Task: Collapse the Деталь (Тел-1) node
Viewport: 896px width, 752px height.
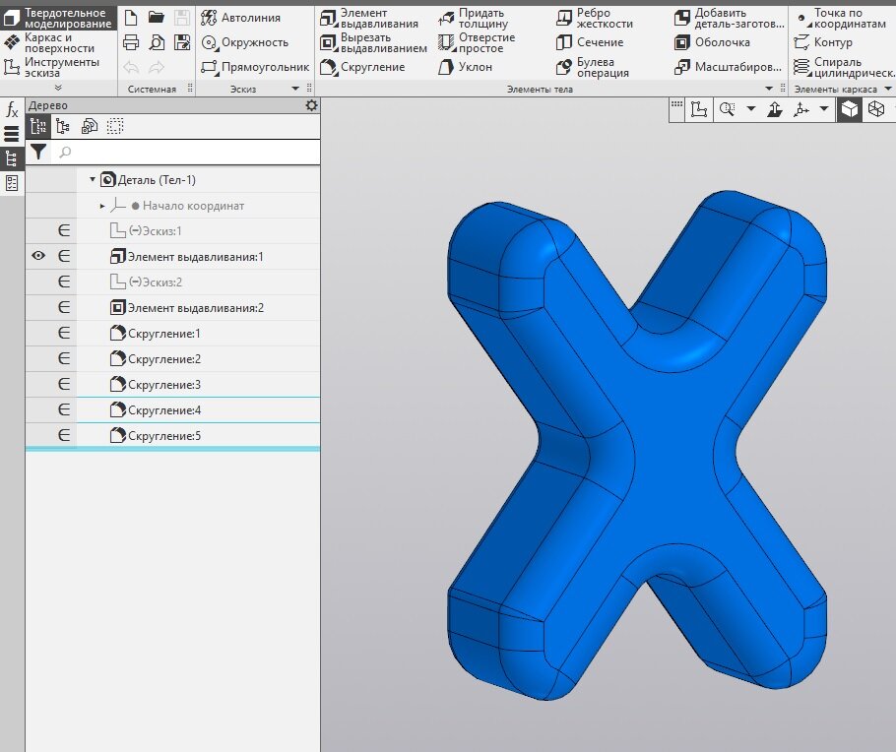Action: (92, 179)
